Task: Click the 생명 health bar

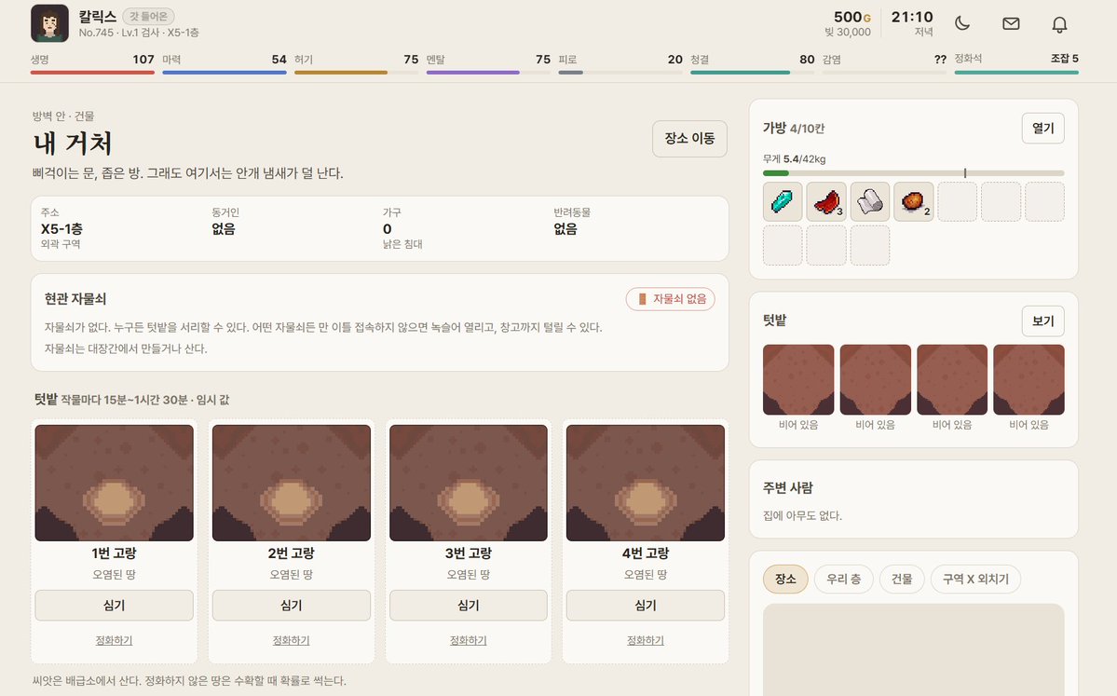Action: (92, 72)
